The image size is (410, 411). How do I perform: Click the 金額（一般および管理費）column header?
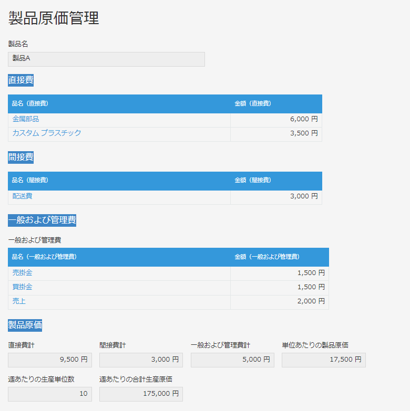coord(267,257)
